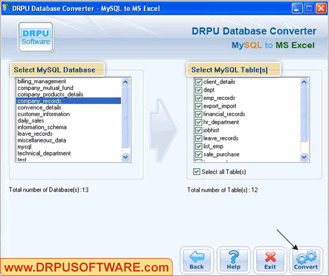Image resolution: width=329 pixels, height=276 pixels.
Task: Deselect the financial_records table checkbox
Action: tap(198, 114)
